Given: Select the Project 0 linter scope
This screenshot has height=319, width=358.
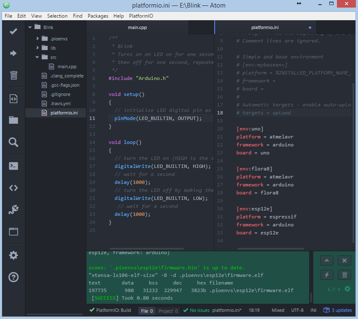Looking at the screenshot, I should (x=168, y=311).
